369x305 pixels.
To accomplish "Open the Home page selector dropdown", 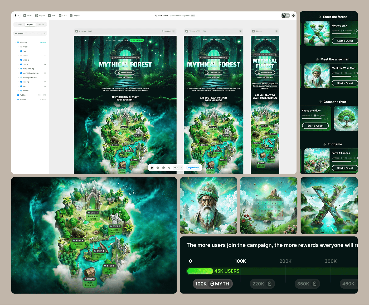I will [30, 34].
